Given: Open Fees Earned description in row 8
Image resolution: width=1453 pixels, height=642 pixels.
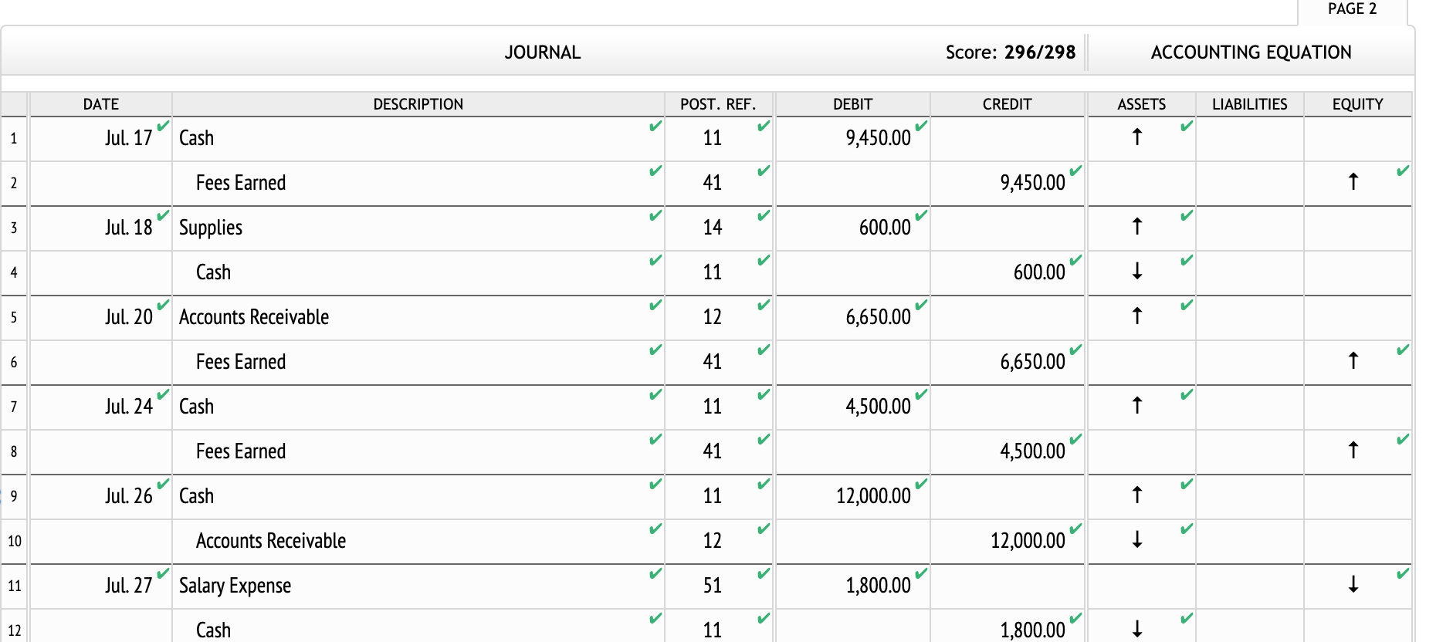Looking at the screenshot, I should pos(240,451).
